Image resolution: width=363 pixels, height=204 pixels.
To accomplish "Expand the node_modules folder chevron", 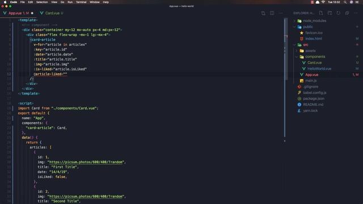I will pyautogui.click(x=294, y=21).
